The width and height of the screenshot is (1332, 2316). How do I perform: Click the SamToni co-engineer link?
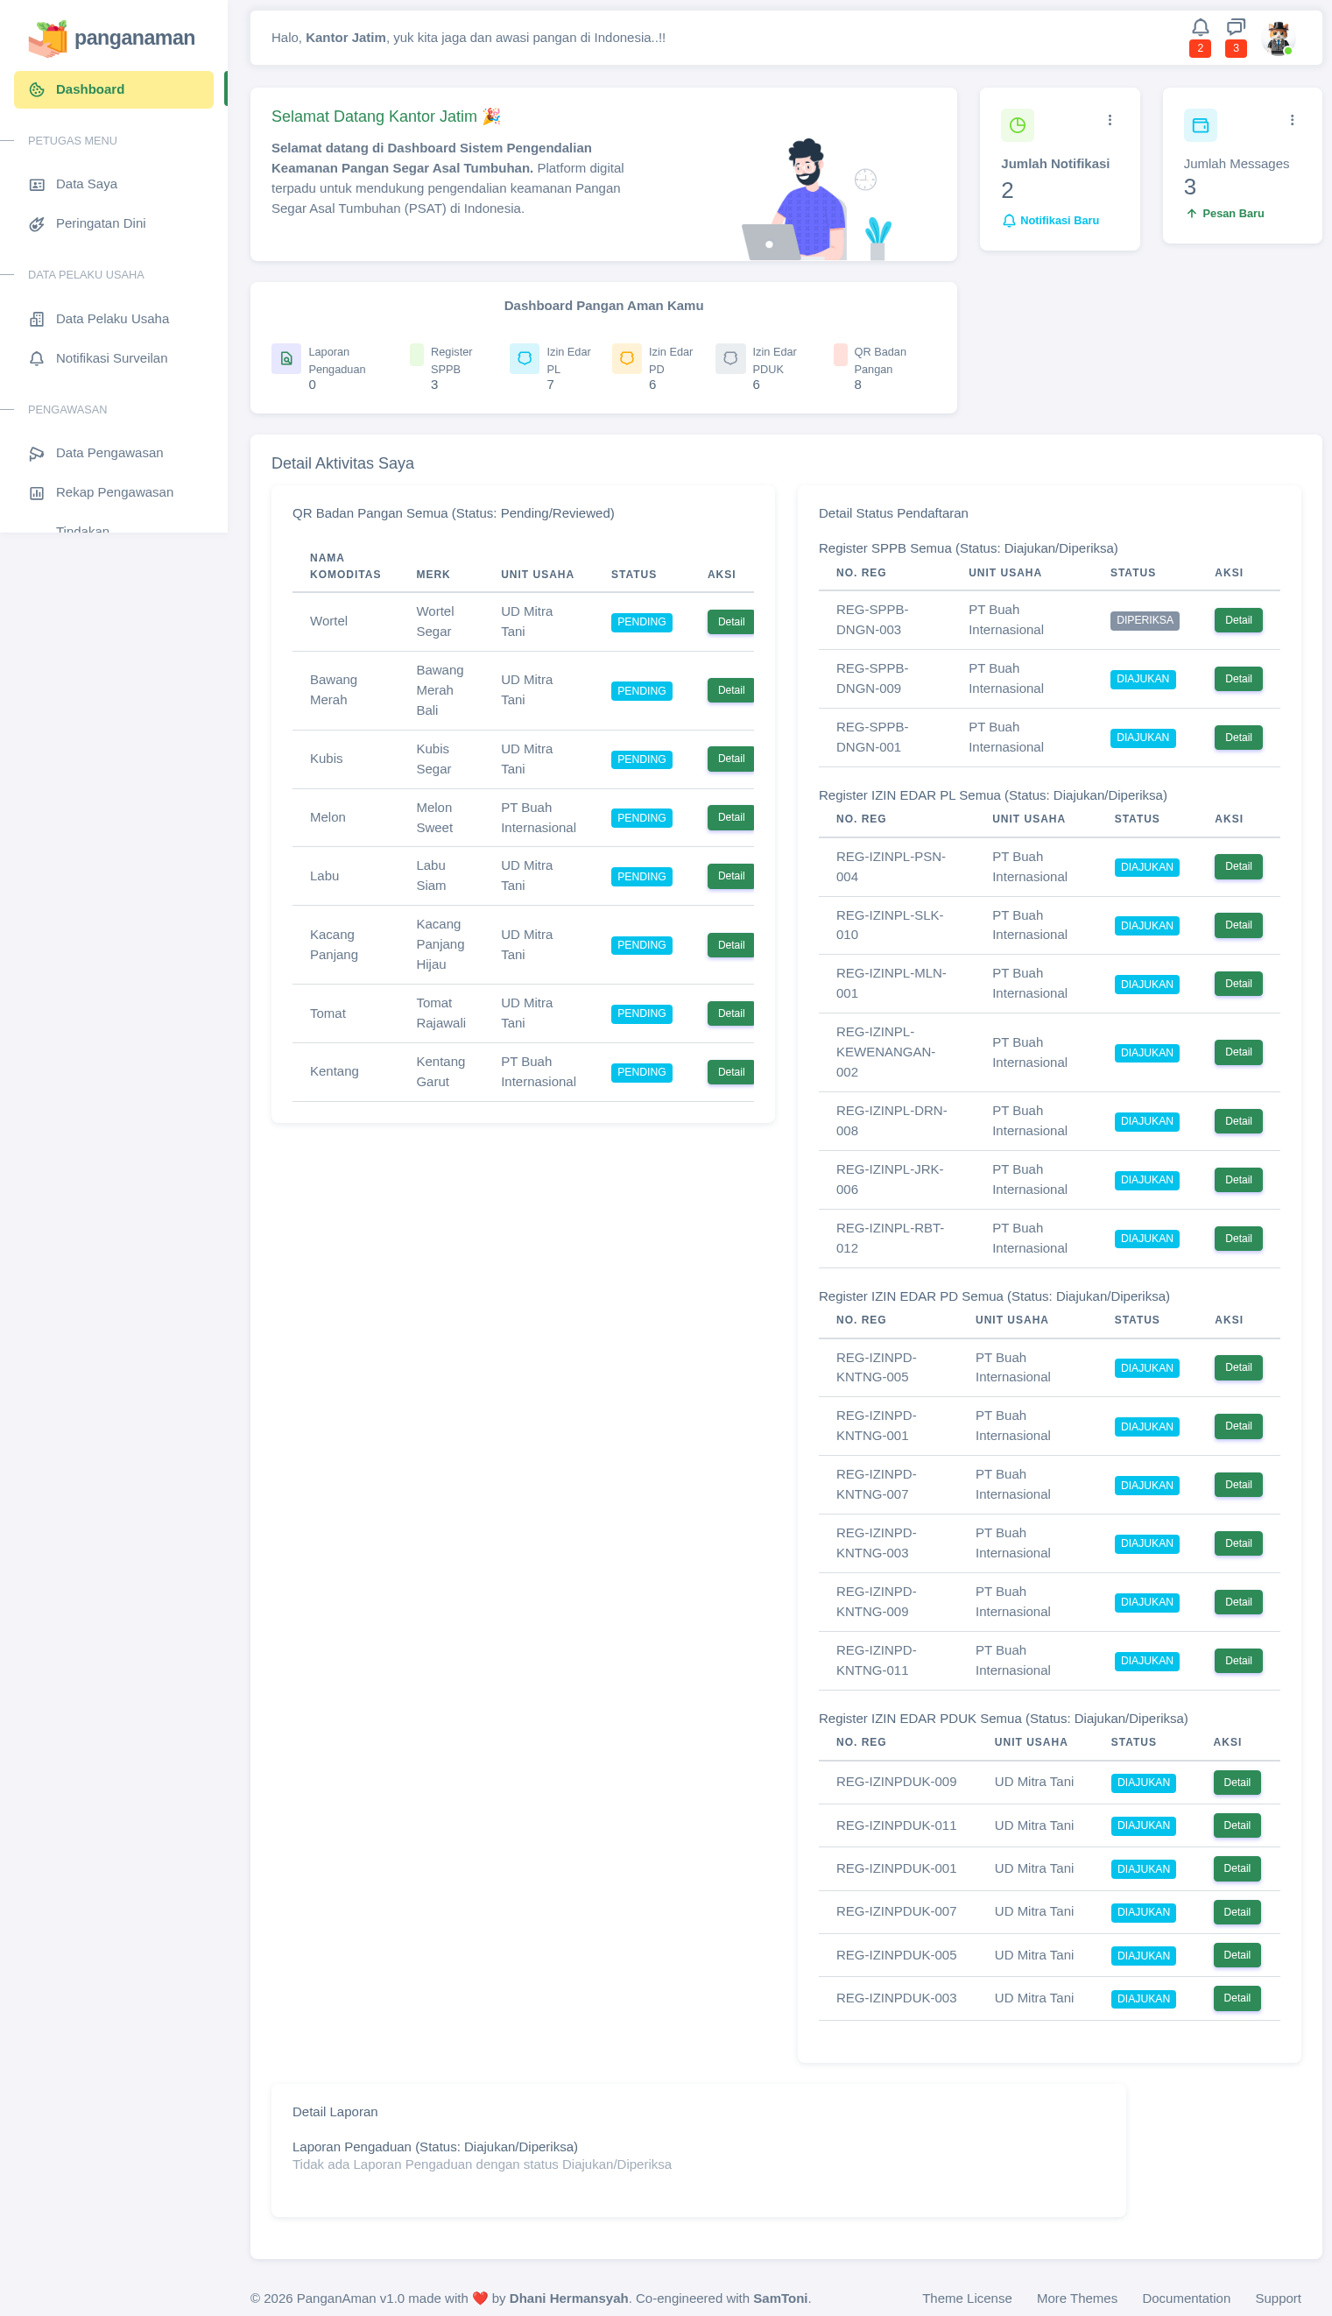[779, 2298]
